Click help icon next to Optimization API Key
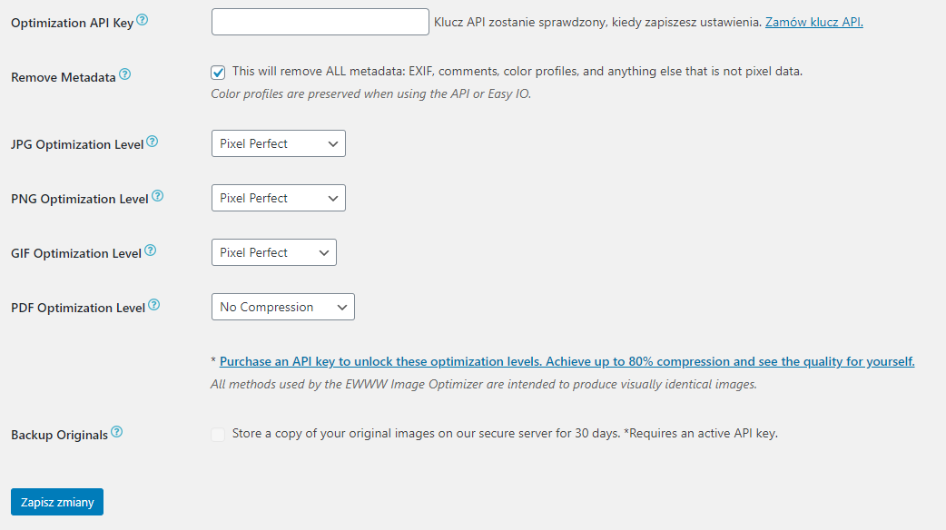The width and height of the screenshot is (946, 530). pyautogui.click(x=143, y=21)
